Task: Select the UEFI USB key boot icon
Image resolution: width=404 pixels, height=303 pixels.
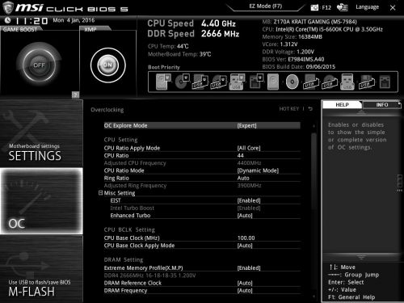Action: tap(237, 82)
